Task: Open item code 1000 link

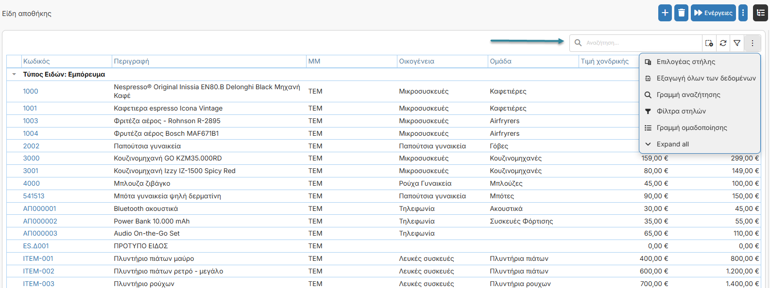Action: coord(31,91)
